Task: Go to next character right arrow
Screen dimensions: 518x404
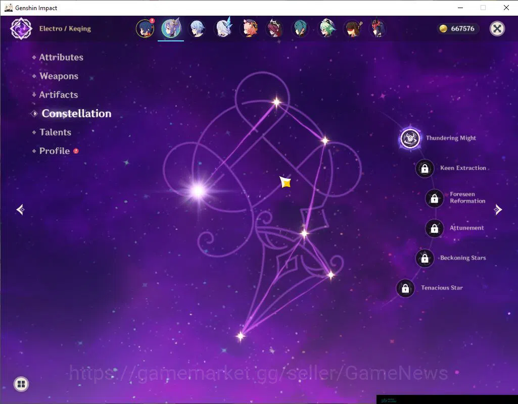Action: click(498, 210)
